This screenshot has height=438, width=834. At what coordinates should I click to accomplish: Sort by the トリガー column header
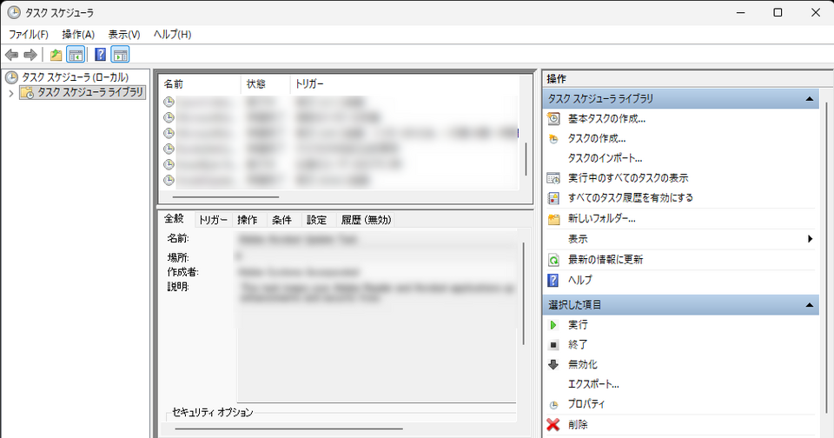(x=404, y=84)
